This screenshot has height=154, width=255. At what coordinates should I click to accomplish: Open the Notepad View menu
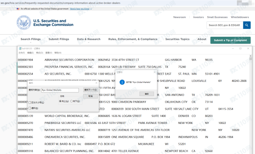[49, 53]
